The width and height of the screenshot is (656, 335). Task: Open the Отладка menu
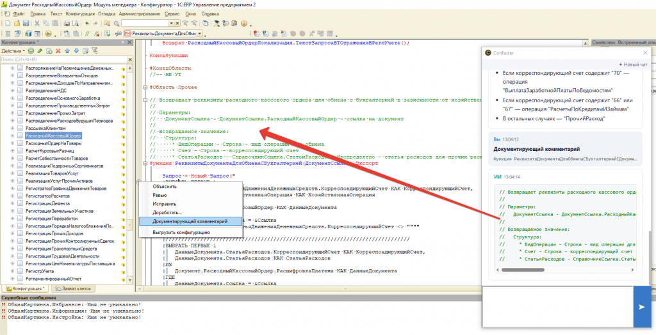coord(107,13)
